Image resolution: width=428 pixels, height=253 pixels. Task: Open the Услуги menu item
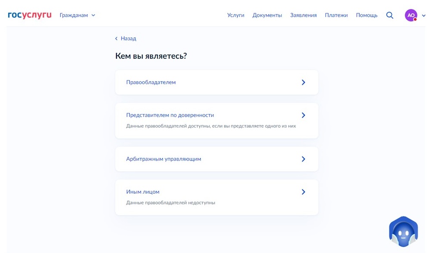(236, 15)
